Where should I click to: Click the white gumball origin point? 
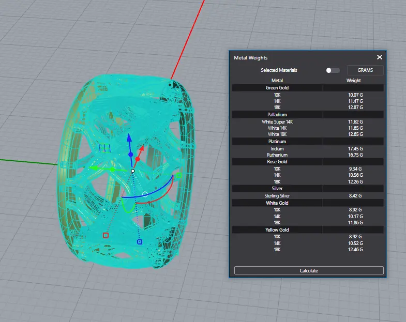pyautogui.click(x=132, y=171)
